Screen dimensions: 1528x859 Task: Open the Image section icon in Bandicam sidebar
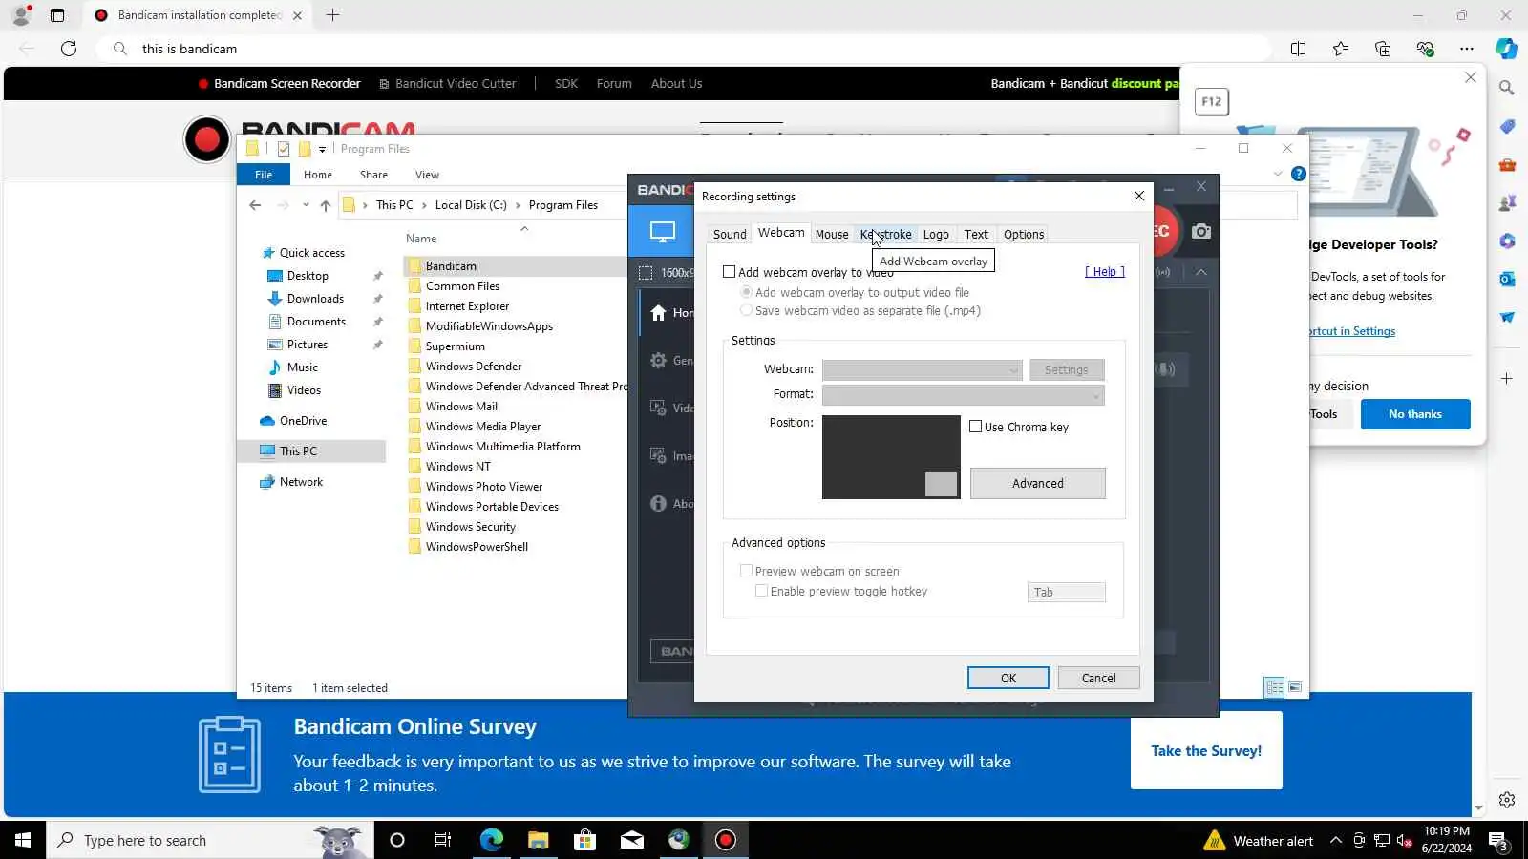[x=658, y=456]
